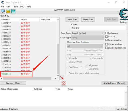This screenshot has height=111, width=128.
Task: Click the horizontal scrollbar of results list
Action: point(28,79)
